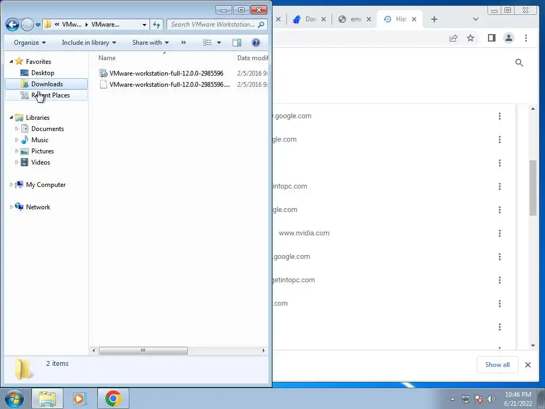Open view options dropdown arrow
This screenshot has height=409, width=545.
click(219, 43)
